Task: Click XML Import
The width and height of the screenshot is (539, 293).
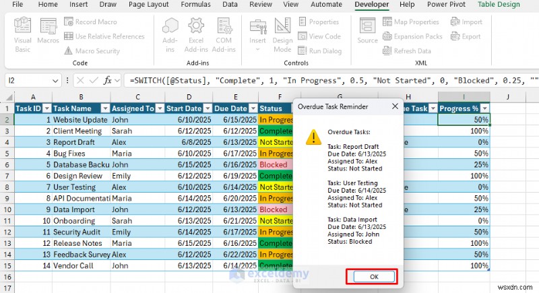Action: click(x=466, y=22)
